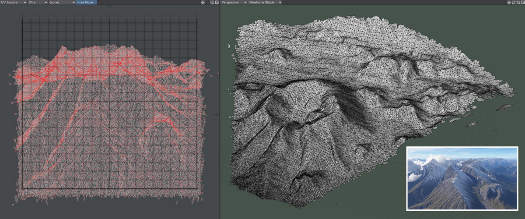Open the UV Texture view type dropdown

coord(14,2)
